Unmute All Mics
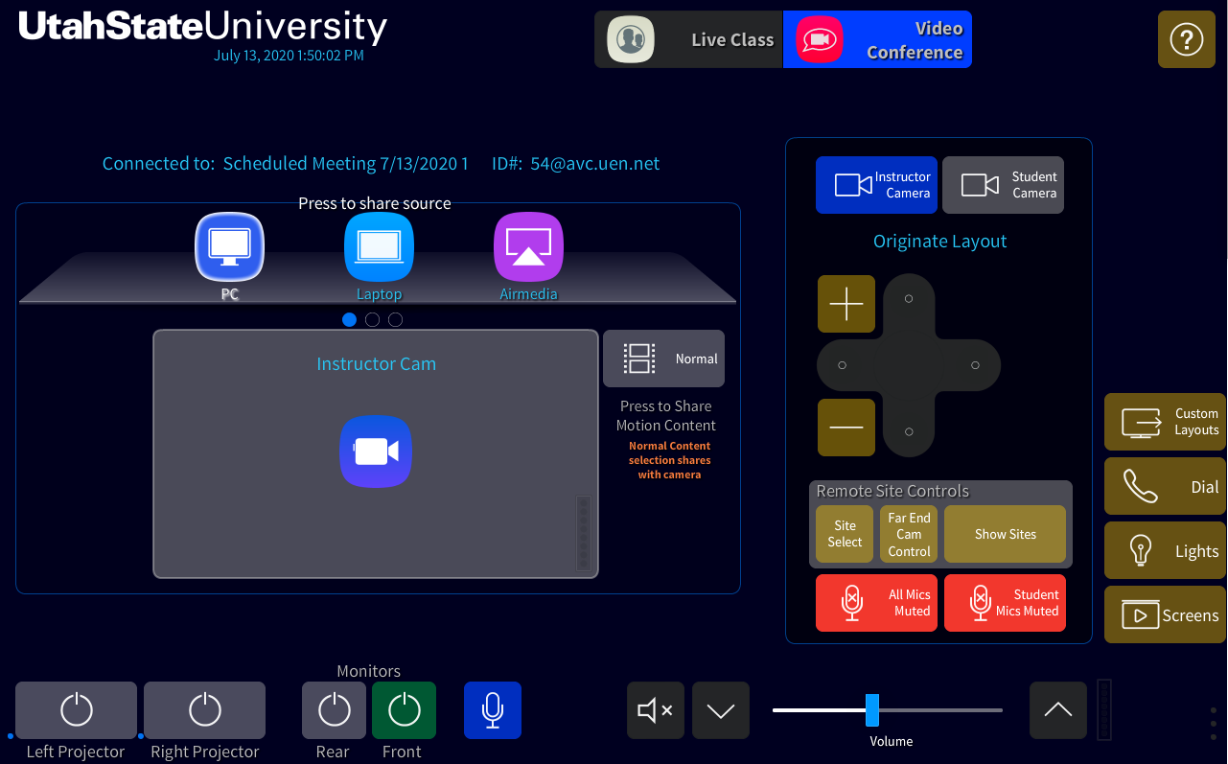 tap(876, 602)
